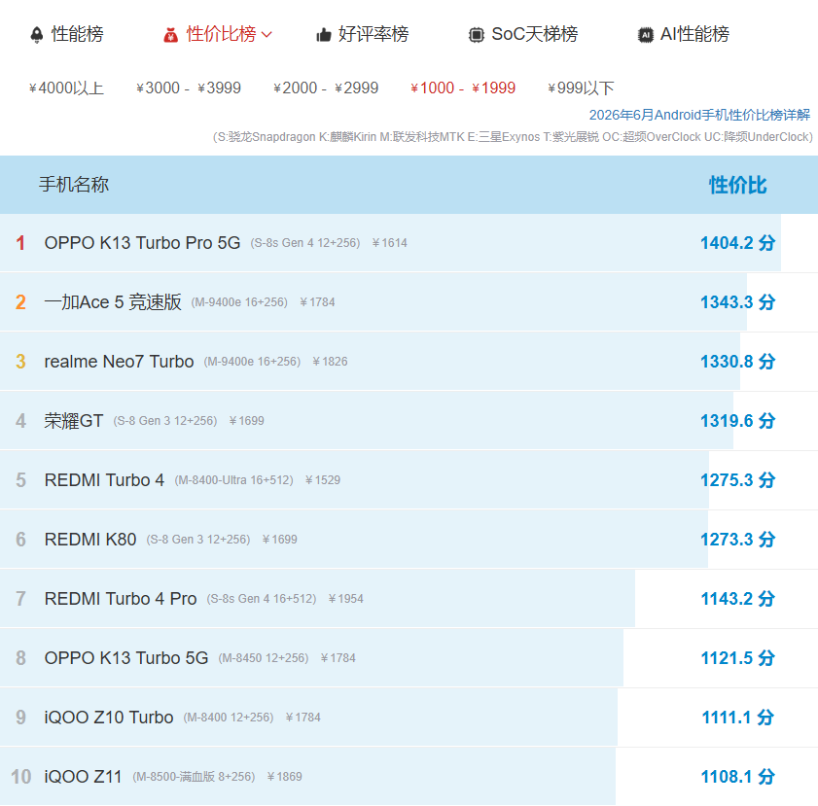Select the 性价比榜 tab label
Viewport: 818px width, 806px height.
click(221, 34)
